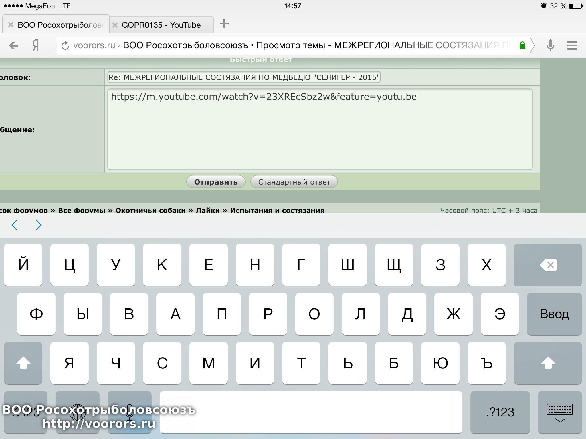Image resolution: width=586 pixels, height=439 pixels.
Task: Toggle the left Shift key
Action: [x=23, y=363]
